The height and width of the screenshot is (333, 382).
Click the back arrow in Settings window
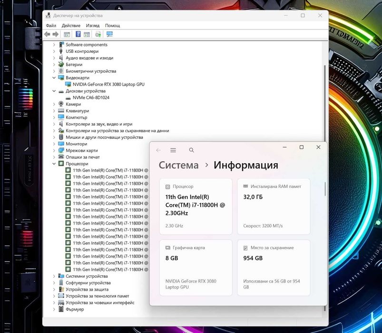pos(158,150)
